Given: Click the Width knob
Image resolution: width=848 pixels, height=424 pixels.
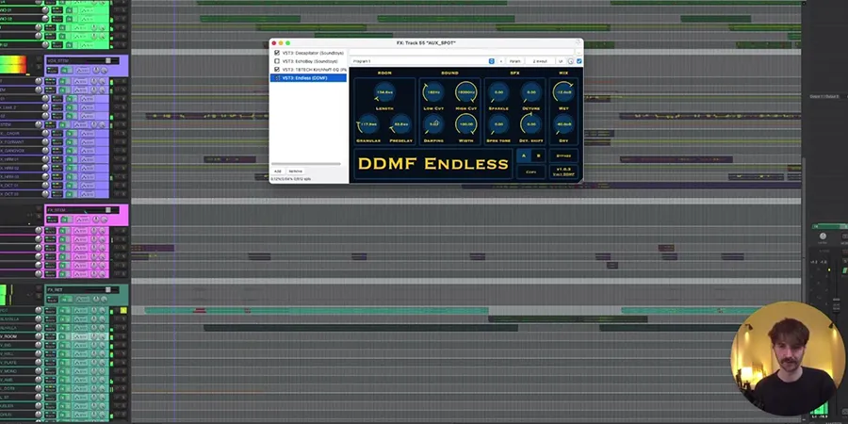Looking at the screenshot, I should [465, 124].
